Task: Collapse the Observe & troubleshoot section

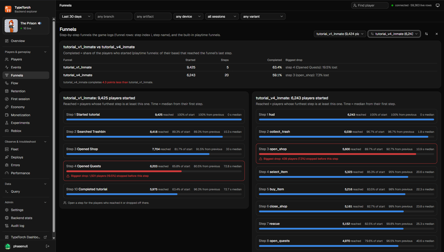Action: [26, 142]
